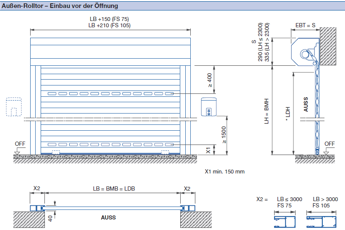Viewport: 345px width, 230px height.
Task: Click the upper row of vision slots
Action: coord(110,94)
